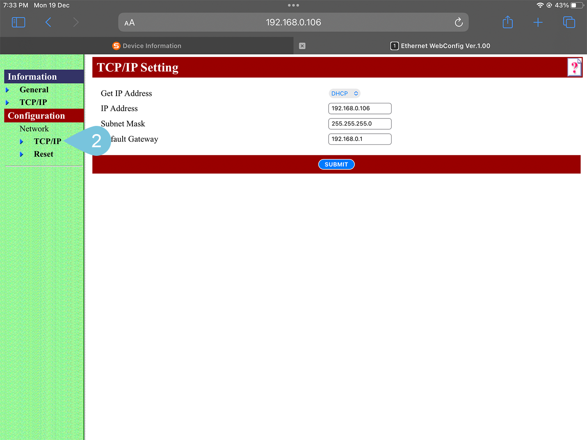This screenshot has height=440, width=587.
Task: Open General under Information
Action: (x=34, y=90)
